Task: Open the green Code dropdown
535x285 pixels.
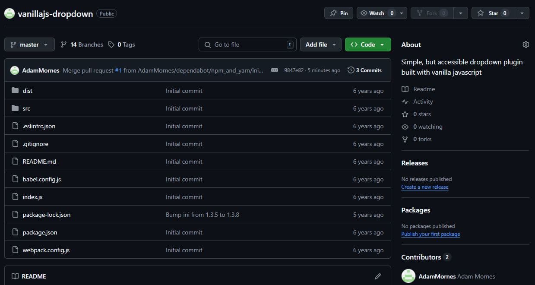Action: (x=368, y=44)
